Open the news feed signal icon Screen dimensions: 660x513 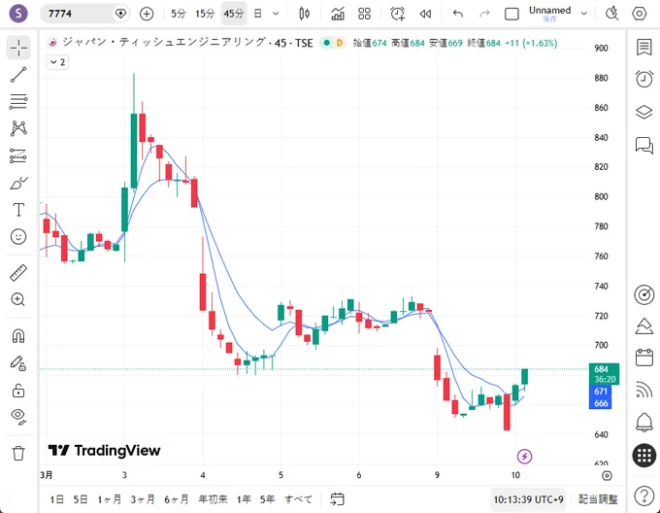644,390
